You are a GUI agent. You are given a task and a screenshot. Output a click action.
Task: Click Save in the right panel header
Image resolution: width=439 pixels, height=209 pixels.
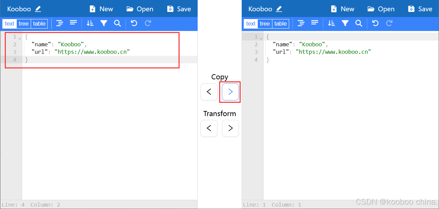tap(420, 9)
